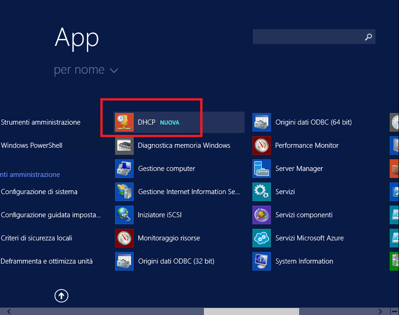Select the 'nti amministrazione' group heading
The image size is (399, 315).
(30, 175)
